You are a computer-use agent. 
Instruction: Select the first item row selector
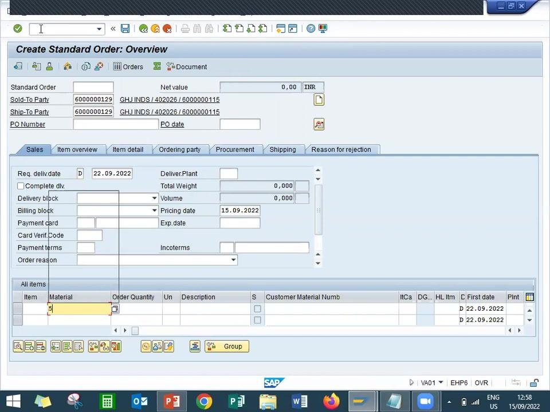click(18, 308)
